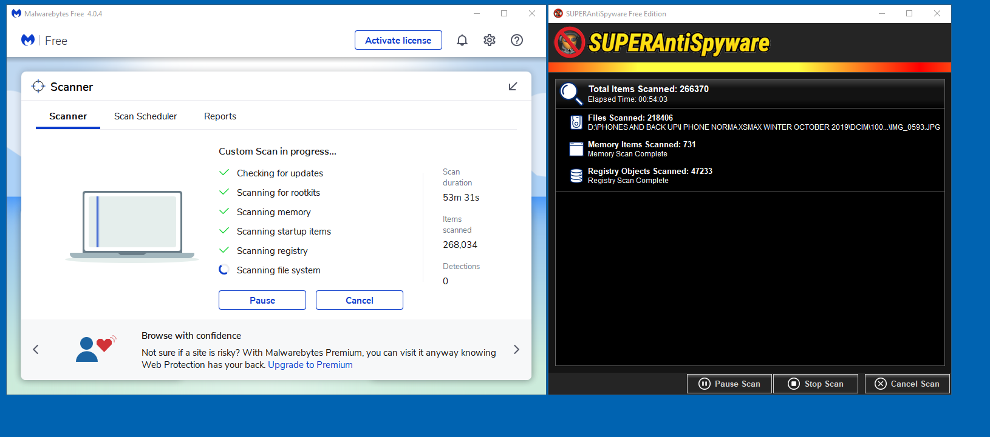Click the Registry Scan Complete status text
The width and height of the screenshot is (990, 437).
coord(628,181)
